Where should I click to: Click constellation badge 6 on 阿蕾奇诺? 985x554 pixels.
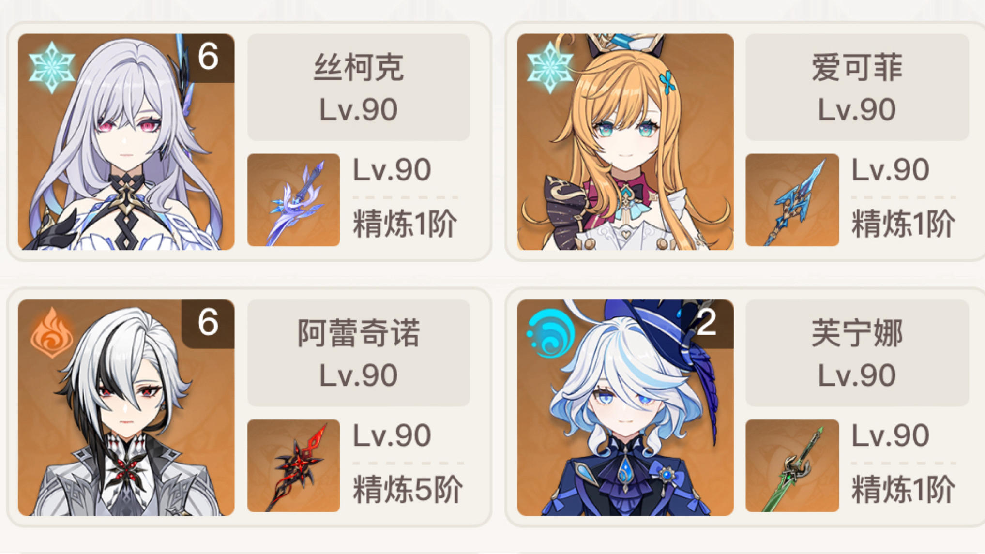[x=208, y=323]
